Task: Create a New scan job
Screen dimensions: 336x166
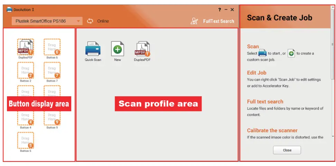Action: click(118, 49)
